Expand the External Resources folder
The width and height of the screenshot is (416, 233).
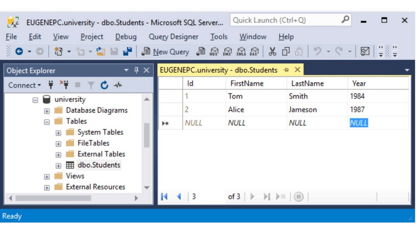pyautogui.click(x=47, y=188)
